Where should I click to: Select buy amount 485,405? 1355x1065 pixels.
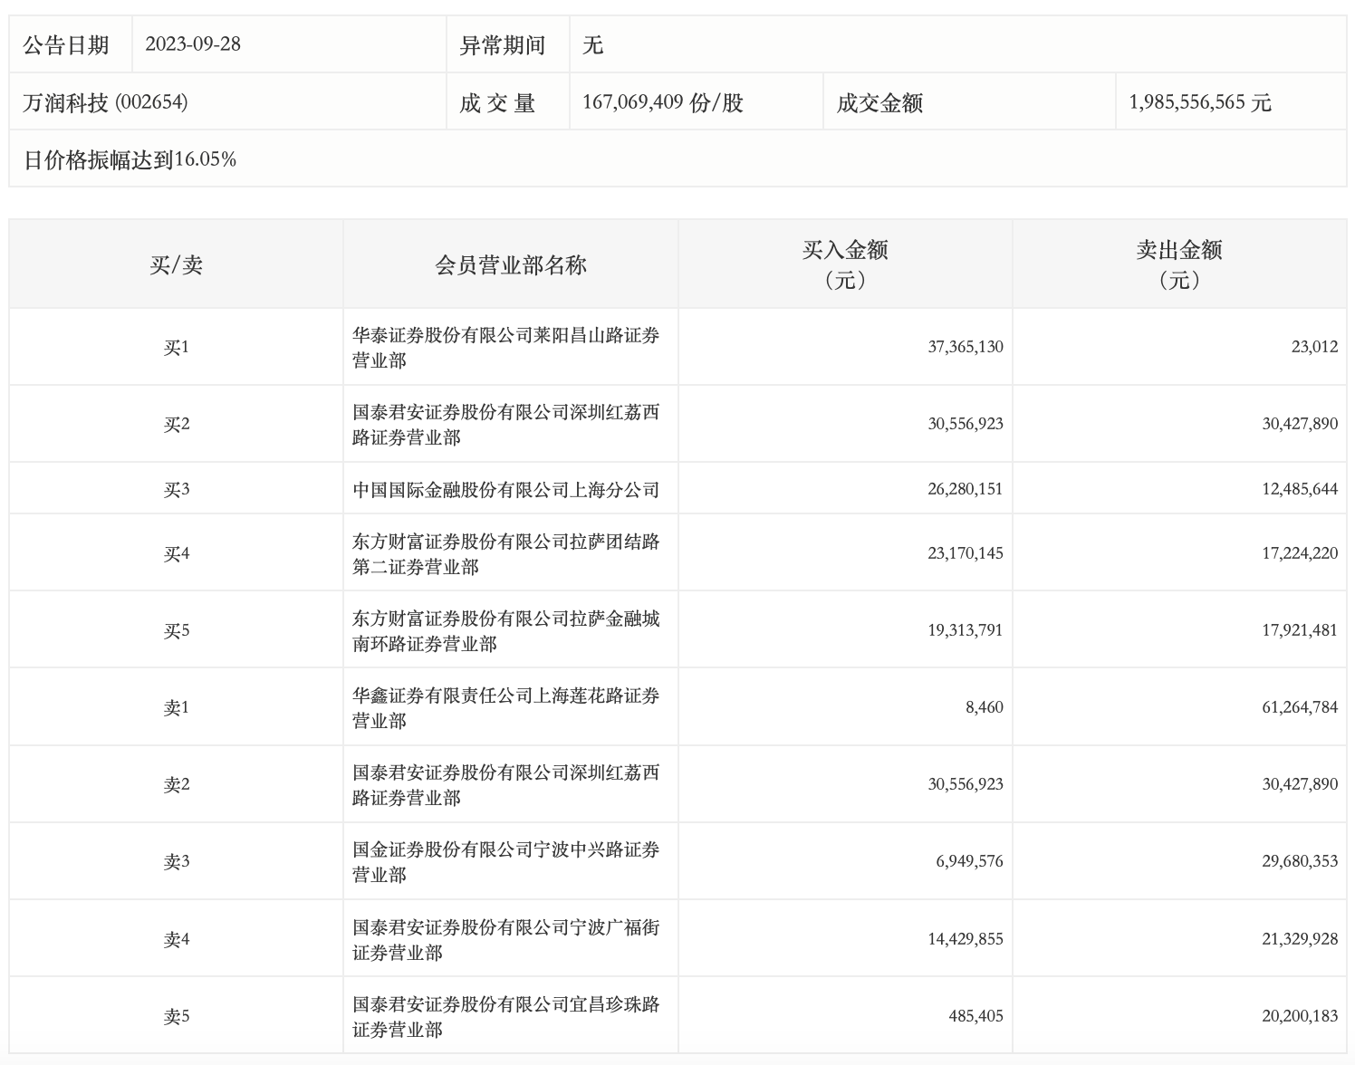tap(976, 1016)
